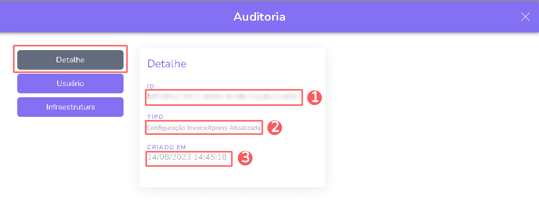539x219 pixels.
Task: Click the word Configuração in the type value
Action: pos(166,128)
